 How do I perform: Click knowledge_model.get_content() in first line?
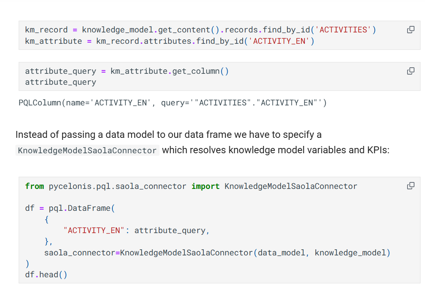(x=150, y=30)
